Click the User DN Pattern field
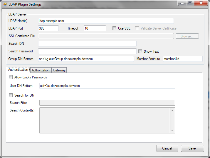The height and width of the screenshot is (158, 210). point(107,86)
